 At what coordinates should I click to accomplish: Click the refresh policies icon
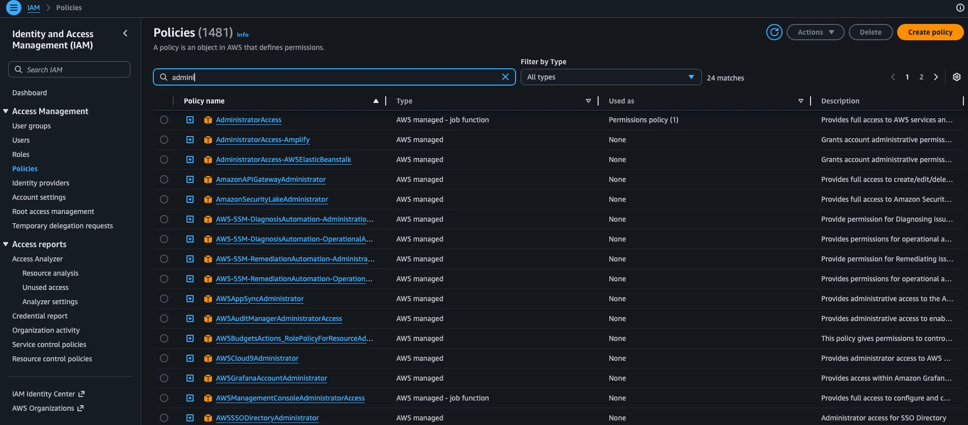(774, 32)
